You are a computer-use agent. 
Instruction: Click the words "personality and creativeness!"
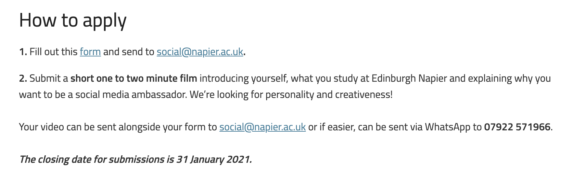[x=329, y=94]
